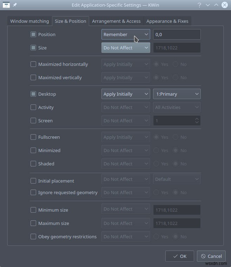Image resolution: width=231 pixels, height=267 pixels.
Task: Enable the Fullscreen checkbox
Action: coord(33,137)
